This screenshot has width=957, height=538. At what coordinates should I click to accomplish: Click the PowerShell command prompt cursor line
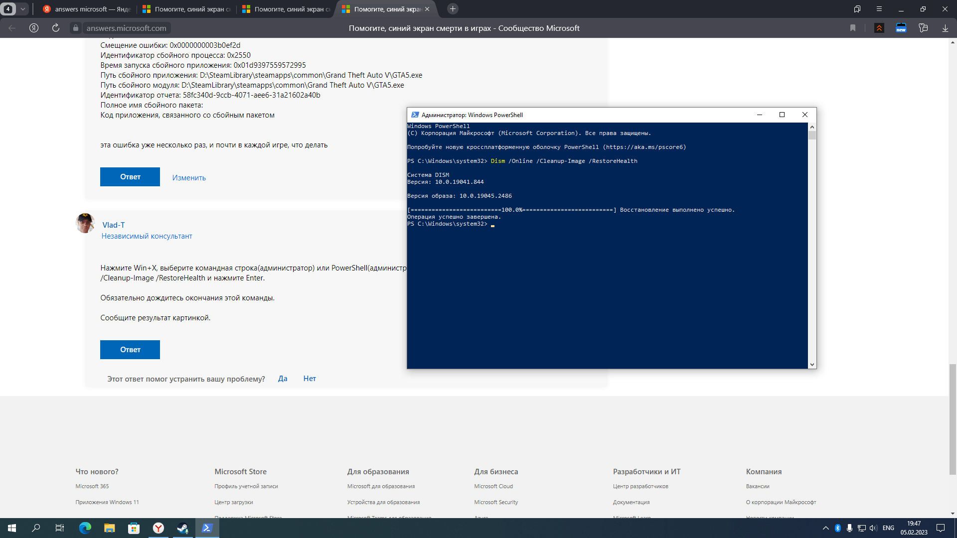[451, 224]
